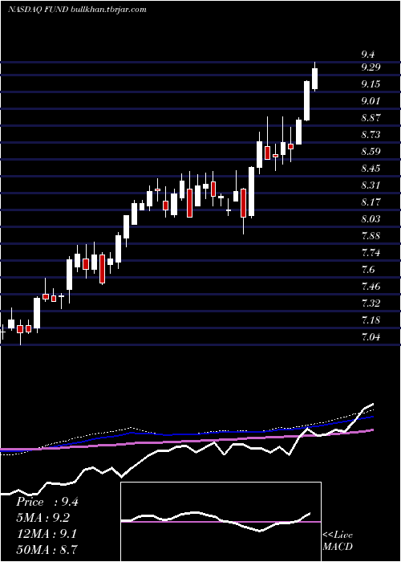Screen dimensions: 401x562
Task: Click the 7.74 price axis label
Action: click(371, 253)
